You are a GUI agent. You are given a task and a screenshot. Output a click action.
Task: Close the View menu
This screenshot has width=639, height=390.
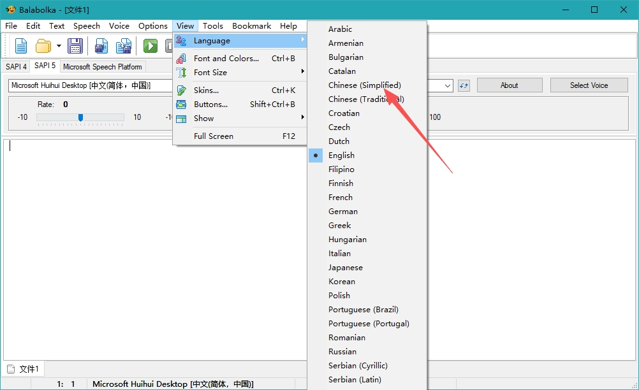click(185, 25)
